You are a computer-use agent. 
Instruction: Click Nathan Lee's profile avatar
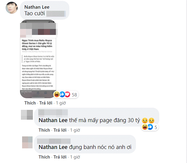(12, 8)
